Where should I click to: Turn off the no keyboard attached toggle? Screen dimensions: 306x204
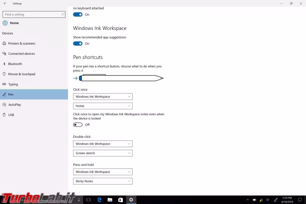78,14
